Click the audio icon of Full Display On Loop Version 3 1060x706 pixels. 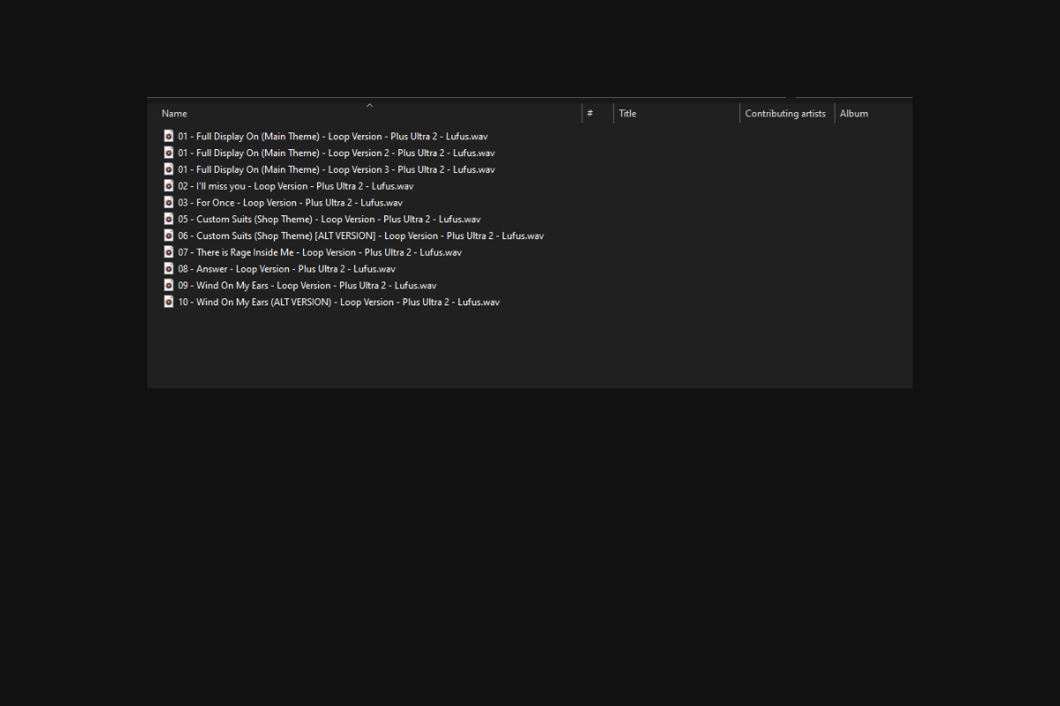click(x=169, y=169)
